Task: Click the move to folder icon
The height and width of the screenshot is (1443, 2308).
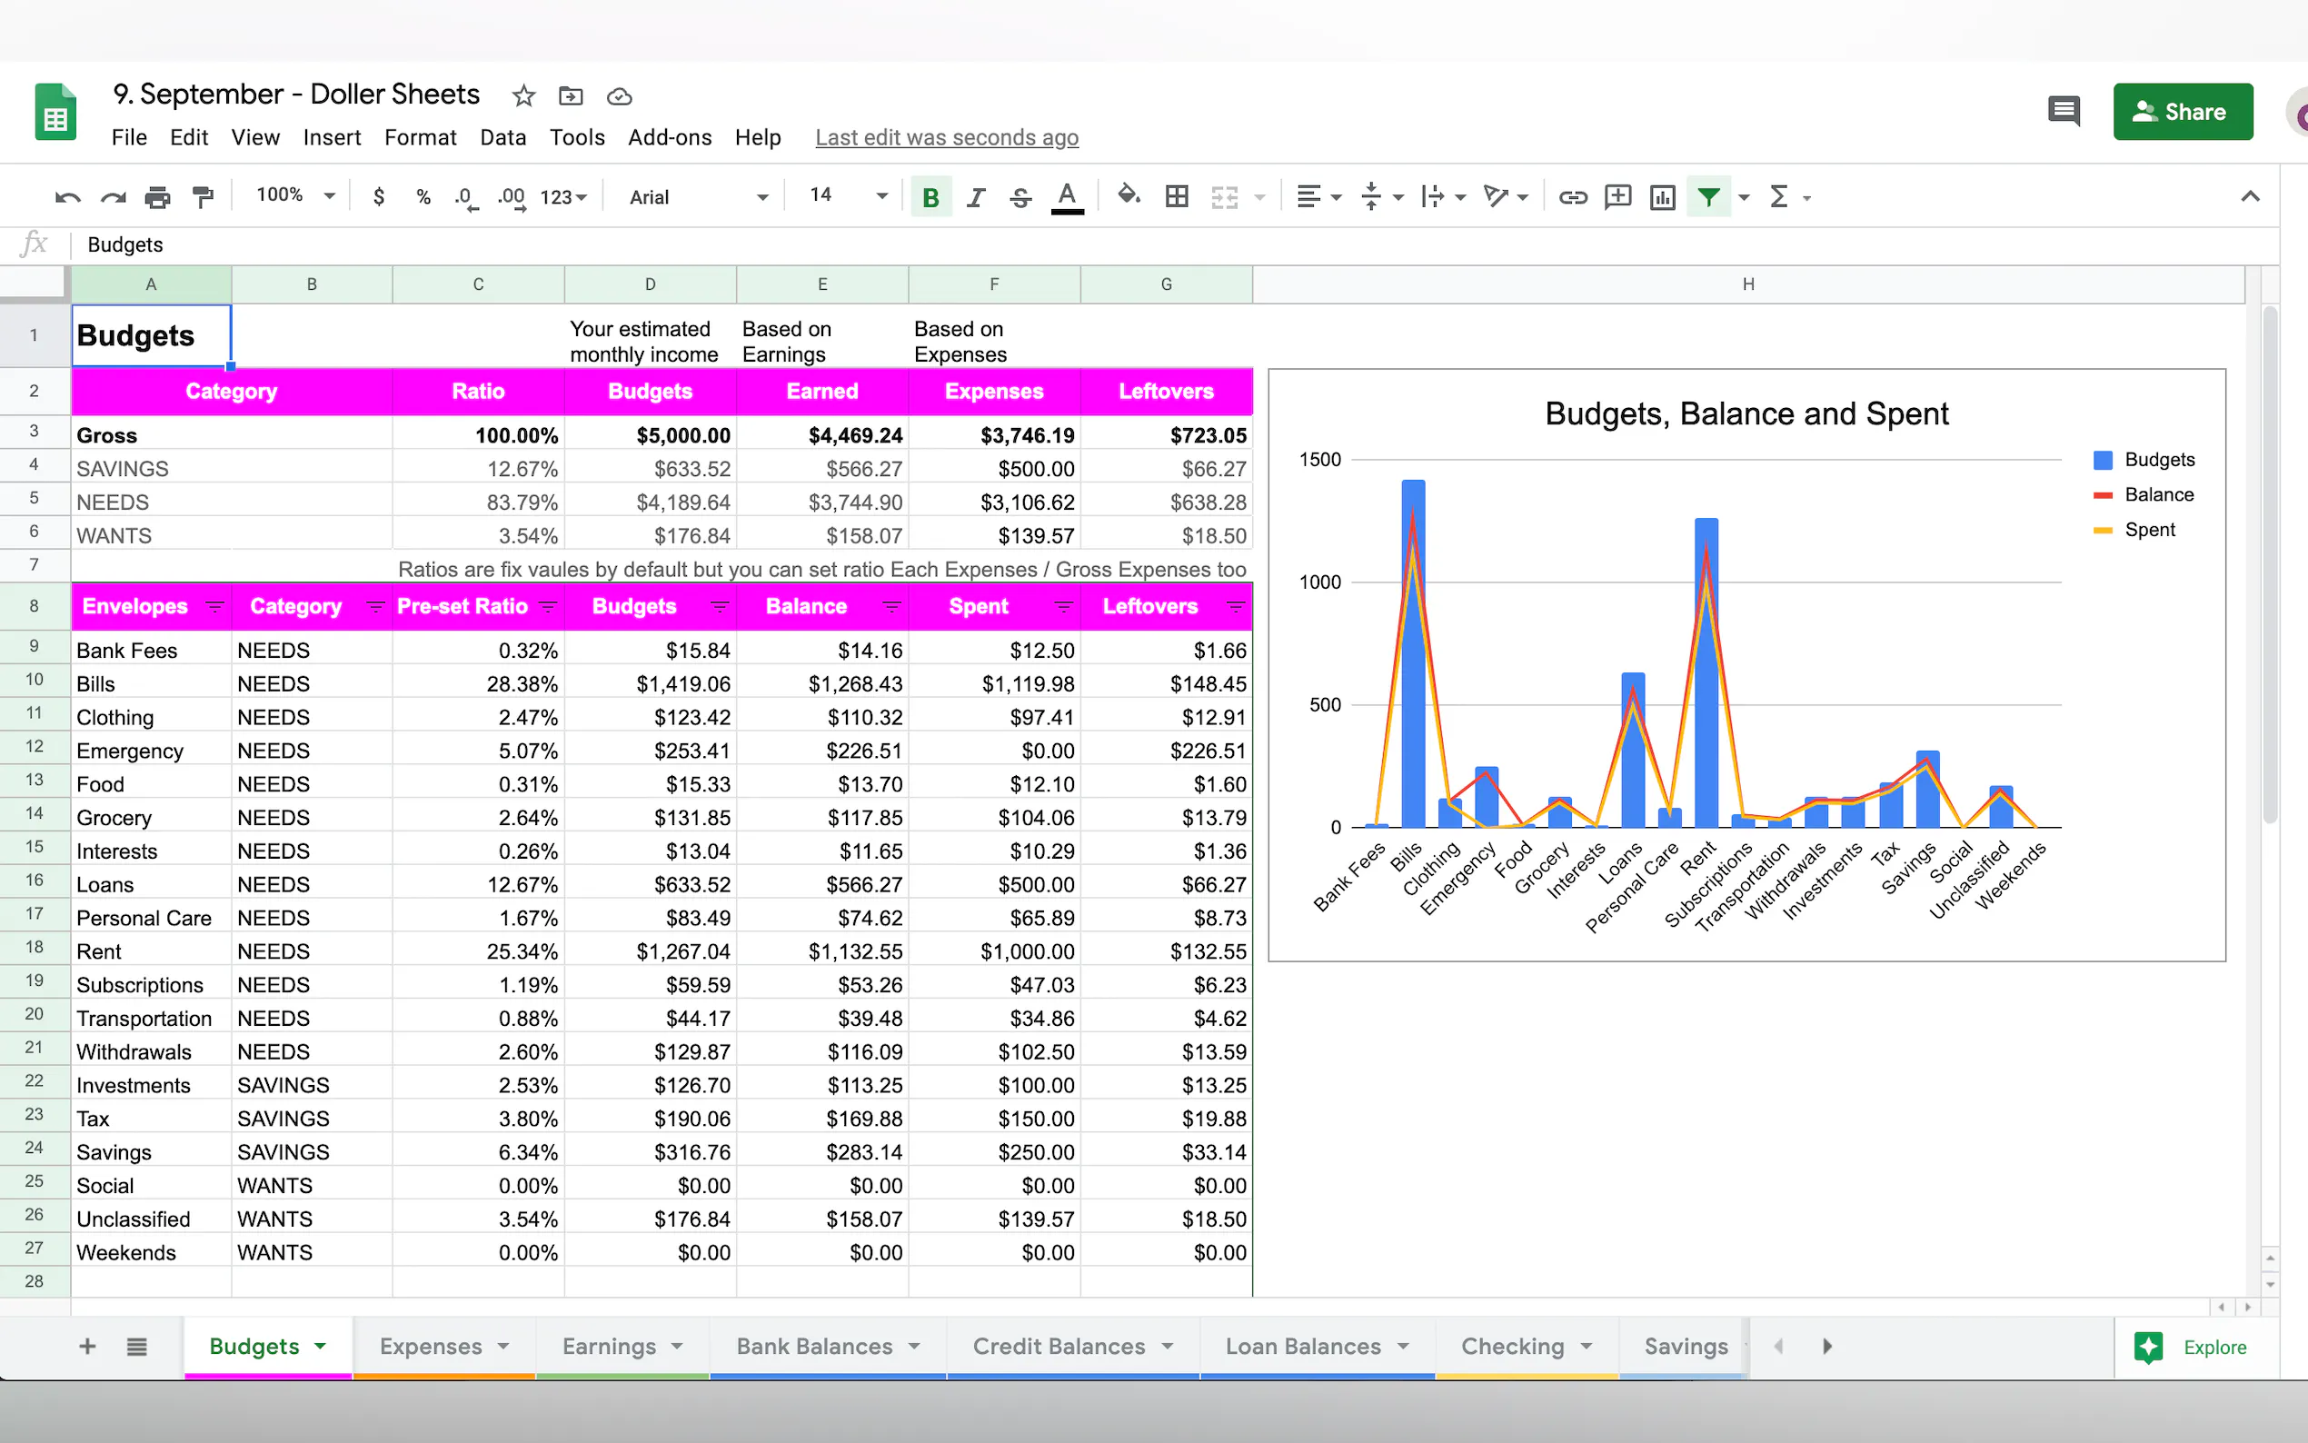Action: [571, 95]
